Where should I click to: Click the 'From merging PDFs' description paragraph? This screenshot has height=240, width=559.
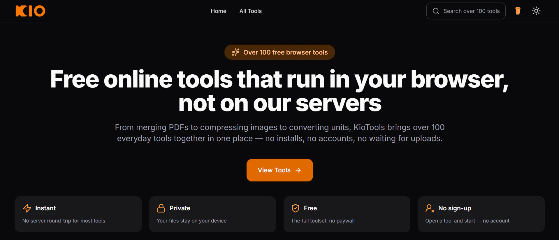280,133
